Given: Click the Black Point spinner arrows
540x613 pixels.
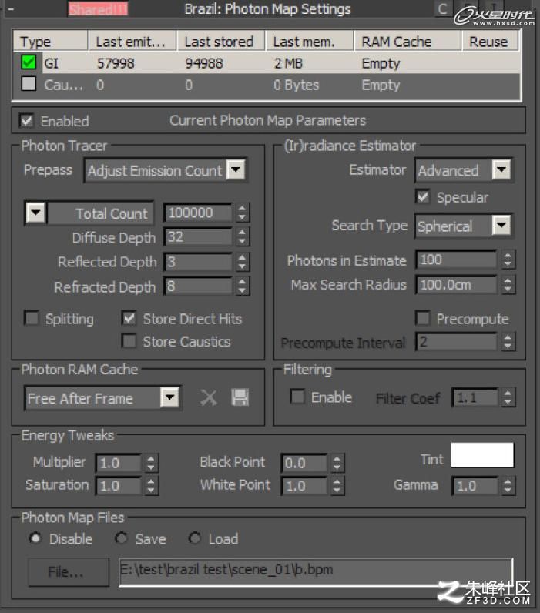Looking at the screenshot, I should [337, 464].
